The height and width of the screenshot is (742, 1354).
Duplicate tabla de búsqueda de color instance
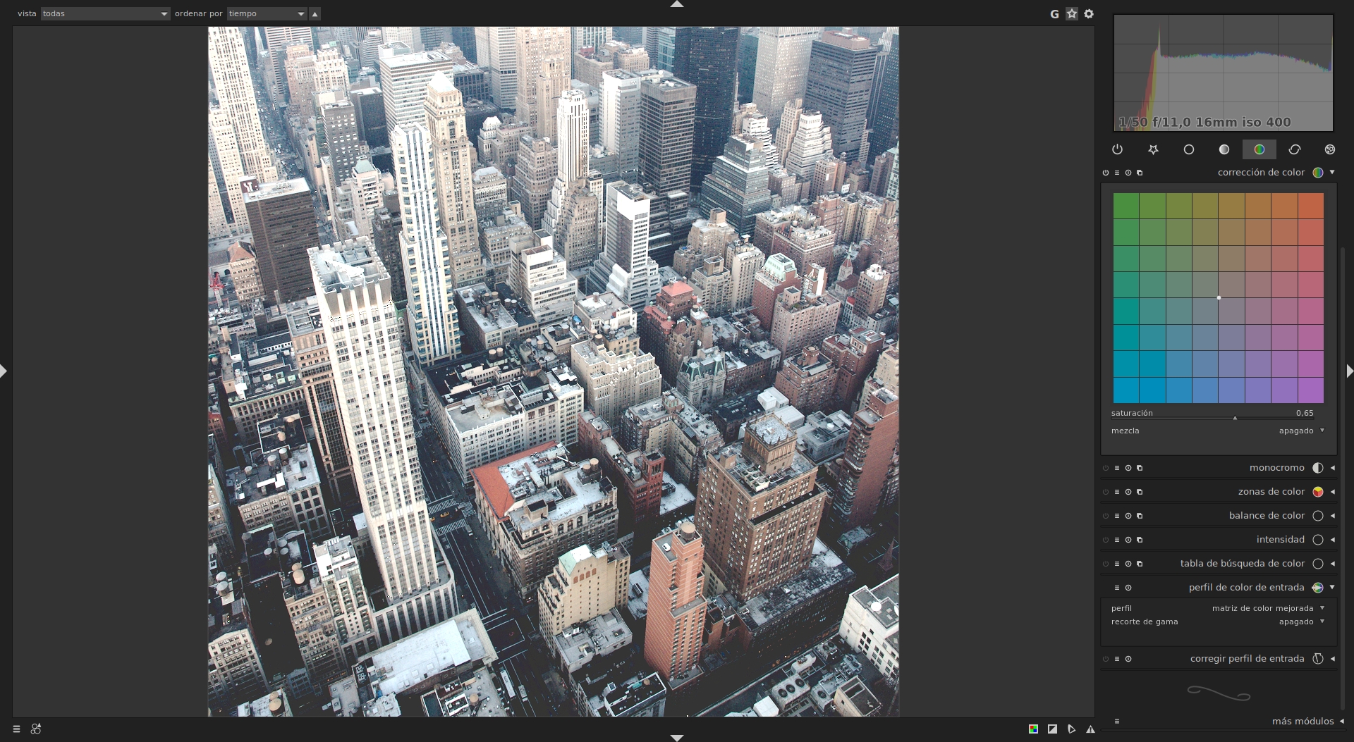(x=1140, y=564)
